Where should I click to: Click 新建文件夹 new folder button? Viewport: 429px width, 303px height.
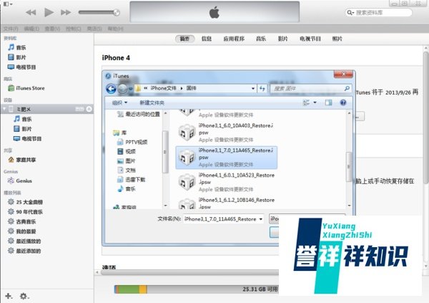[152, 102]
